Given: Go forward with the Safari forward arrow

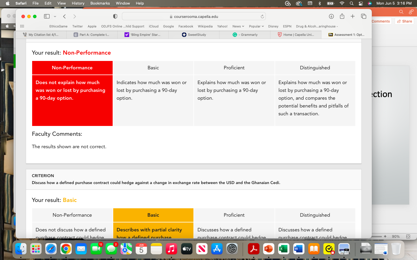Looking at the screenshot, I should [74, 16].
